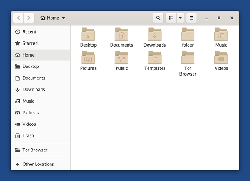
Task: Open Videos in the sidebar
Action: [41, 124]
